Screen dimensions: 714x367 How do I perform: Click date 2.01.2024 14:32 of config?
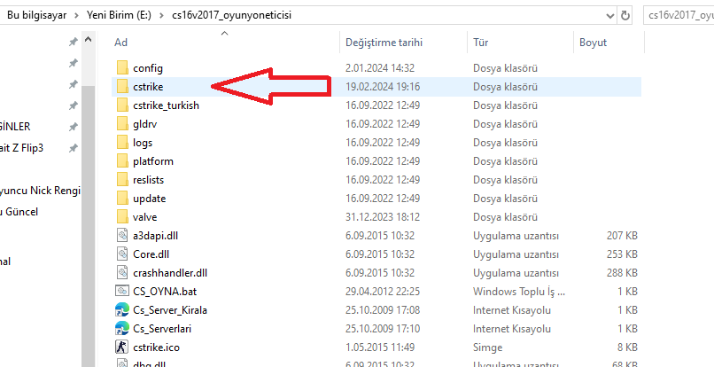[x=380, y=68]
